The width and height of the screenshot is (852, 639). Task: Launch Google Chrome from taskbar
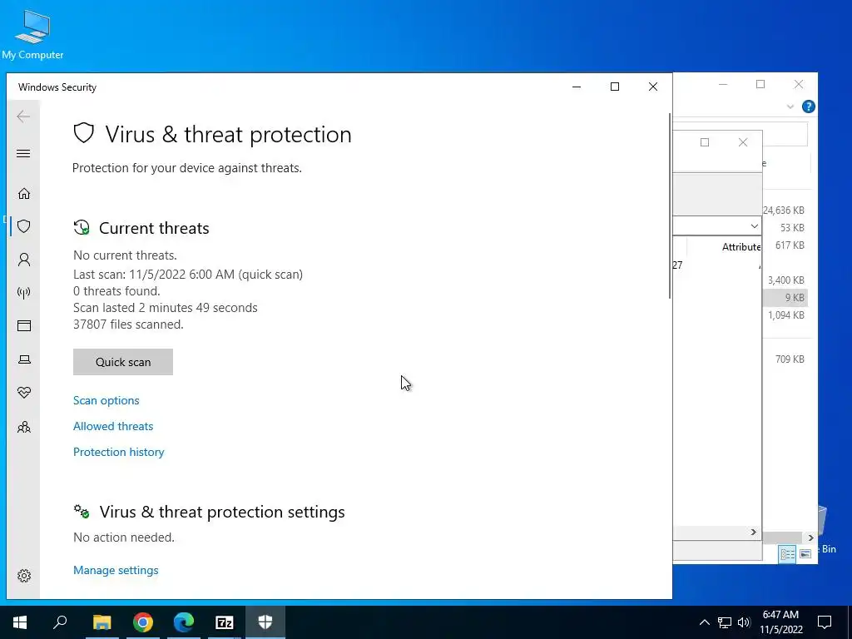click(143, 622)
